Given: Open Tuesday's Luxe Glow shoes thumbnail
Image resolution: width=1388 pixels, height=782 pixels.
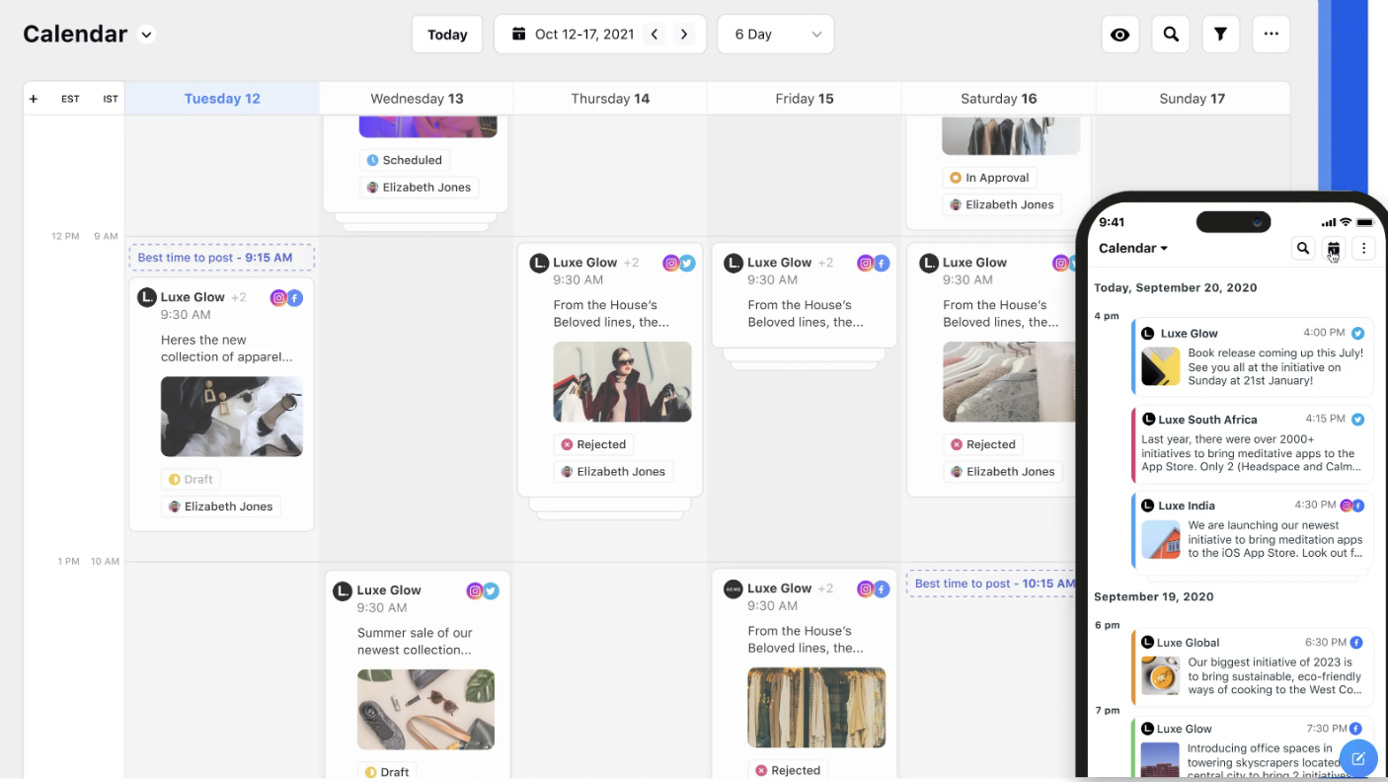Looking at the screenshot, I should pos(232,417).
